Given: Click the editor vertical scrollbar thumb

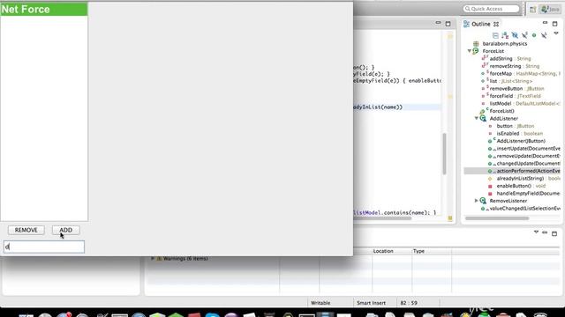Looking at the screenshot, I should pos(444,153).
